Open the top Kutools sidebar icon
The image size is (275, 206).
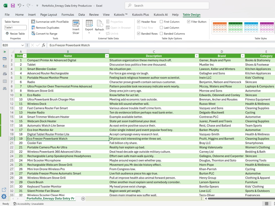click(x=5, y=59)
